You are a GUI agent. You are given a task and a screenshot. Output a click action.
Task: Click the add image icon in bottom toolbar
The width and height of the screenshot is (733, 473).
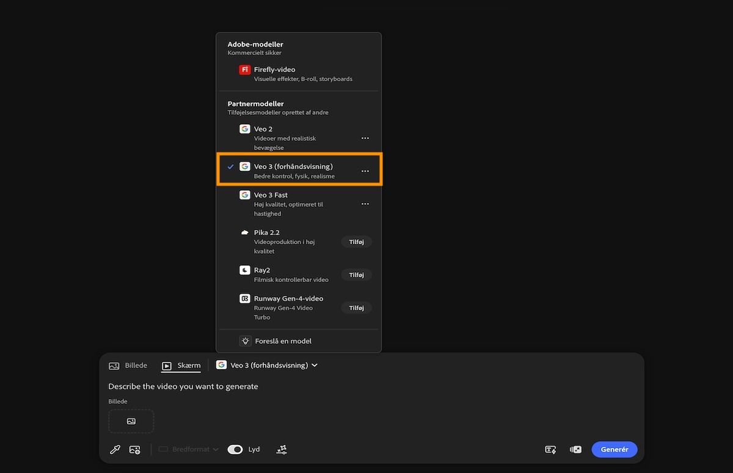point(135,450)
